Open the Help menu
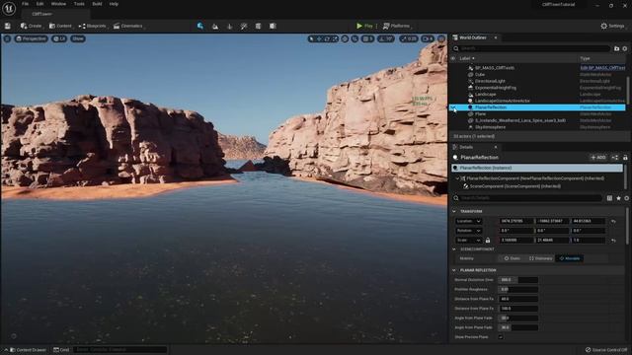632x355 pixels. (114, 4)
